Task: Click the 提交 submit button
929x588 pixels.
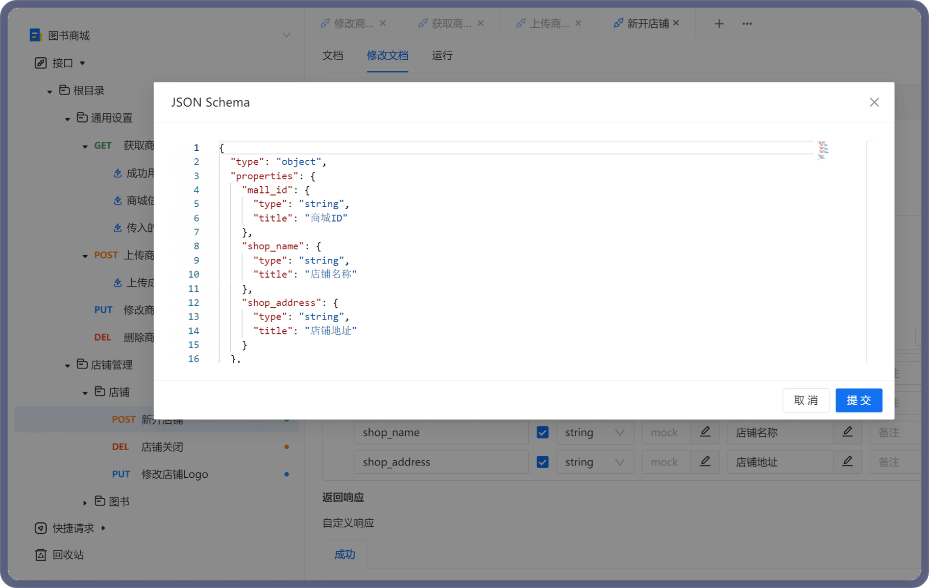Action: [859, 400]
